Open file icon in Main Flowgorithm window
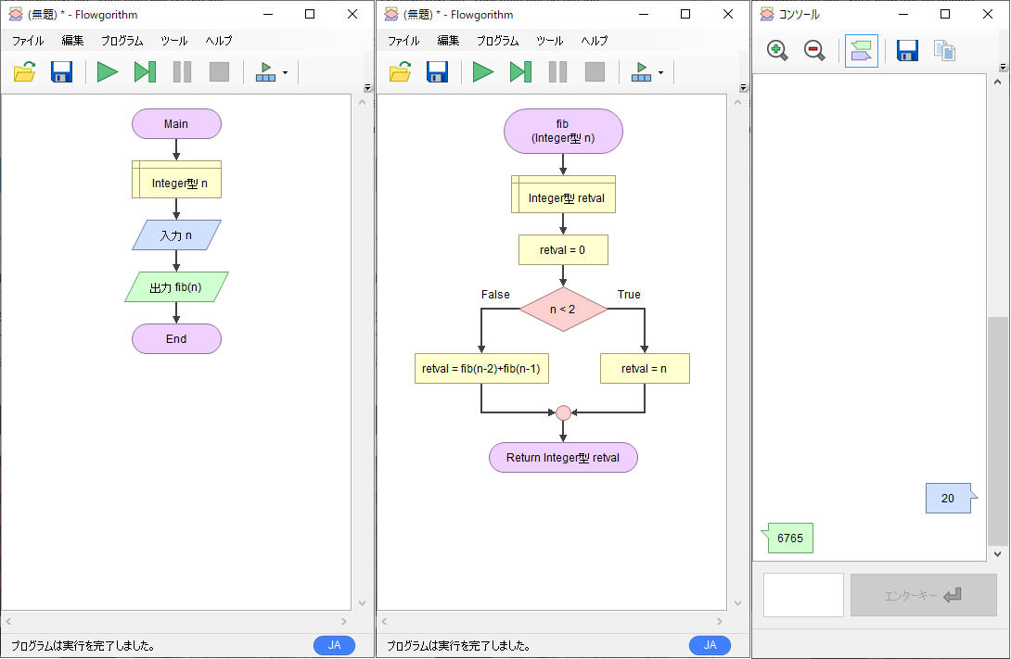 (24, 72)
